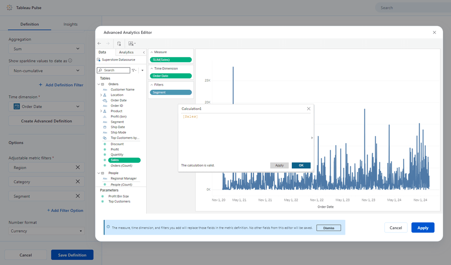Viewport: 451px width, 265px height.
Task: Click the Abc icon beside Customer Name
Action: pyautogui.click(x=105, y=90)
